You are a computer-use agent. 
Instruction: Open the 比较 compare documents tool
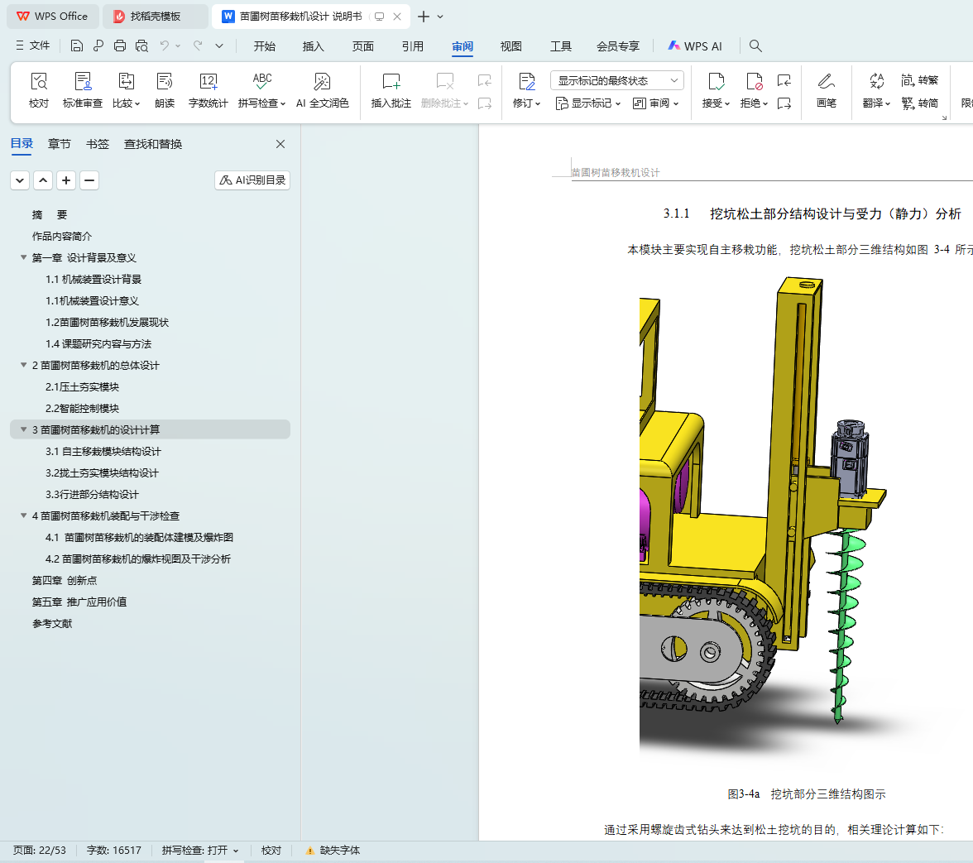click(x=126, y=90)
